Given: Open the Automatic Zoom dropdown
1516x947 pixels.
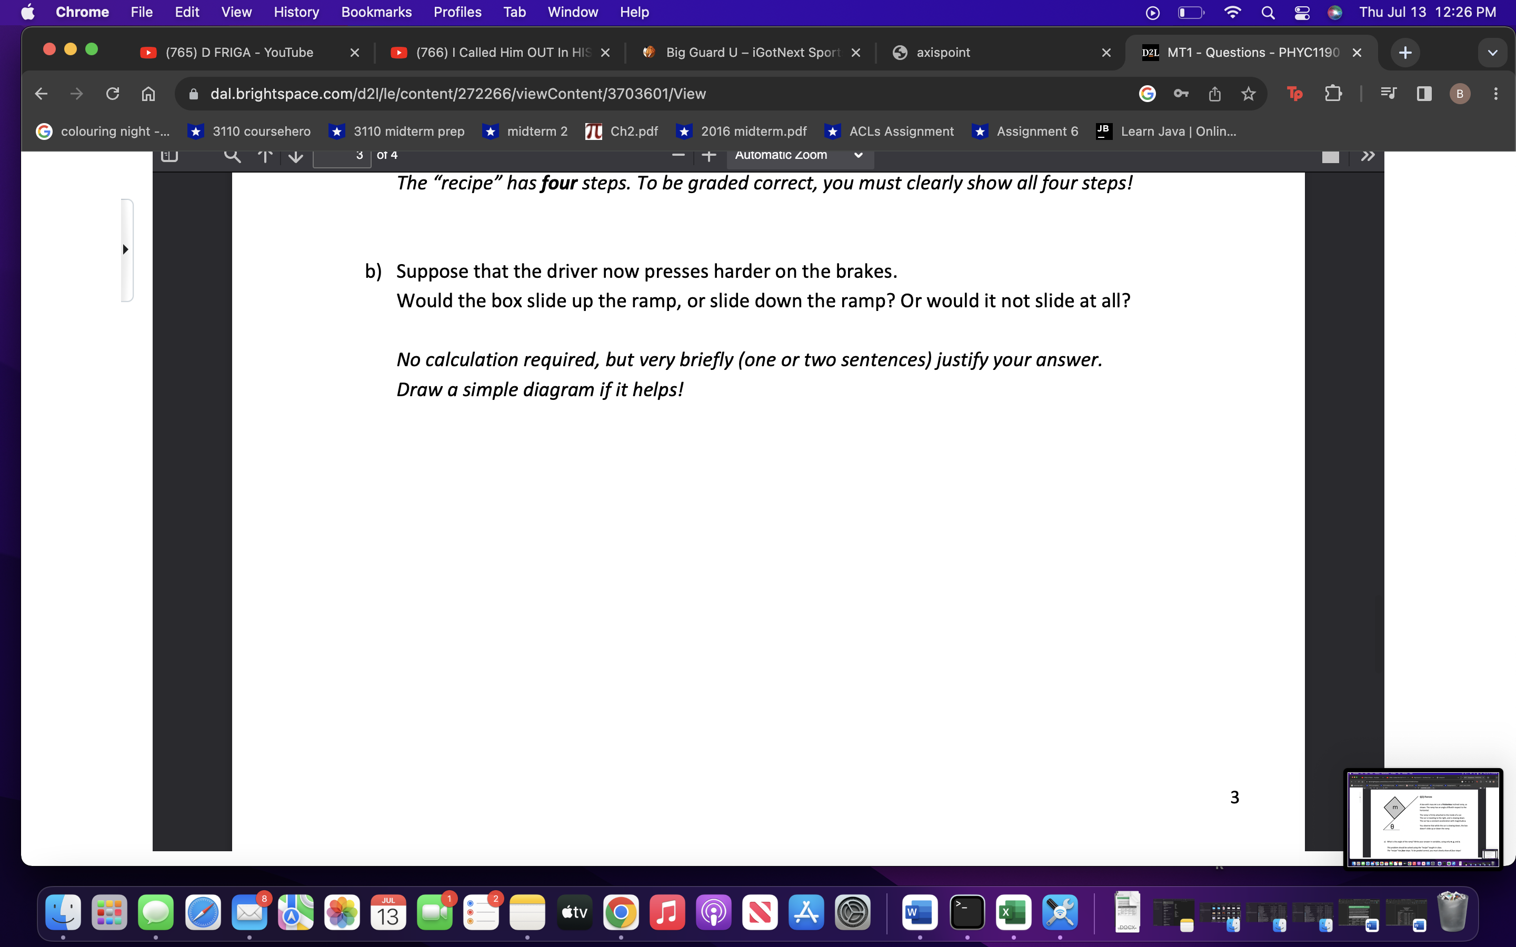Looking at the screenshot, I should click(800, 156).
